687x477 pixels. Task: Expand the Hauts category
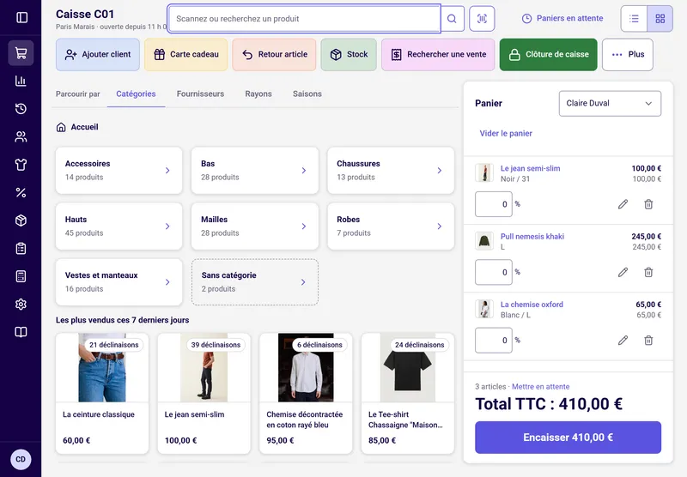click(119, 226)
